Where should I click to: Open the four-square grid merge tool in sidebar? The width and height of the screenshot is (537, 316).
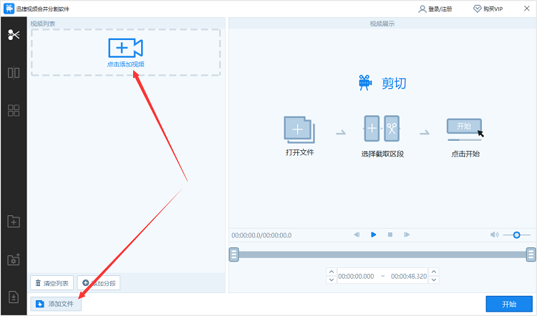point(14,111)
